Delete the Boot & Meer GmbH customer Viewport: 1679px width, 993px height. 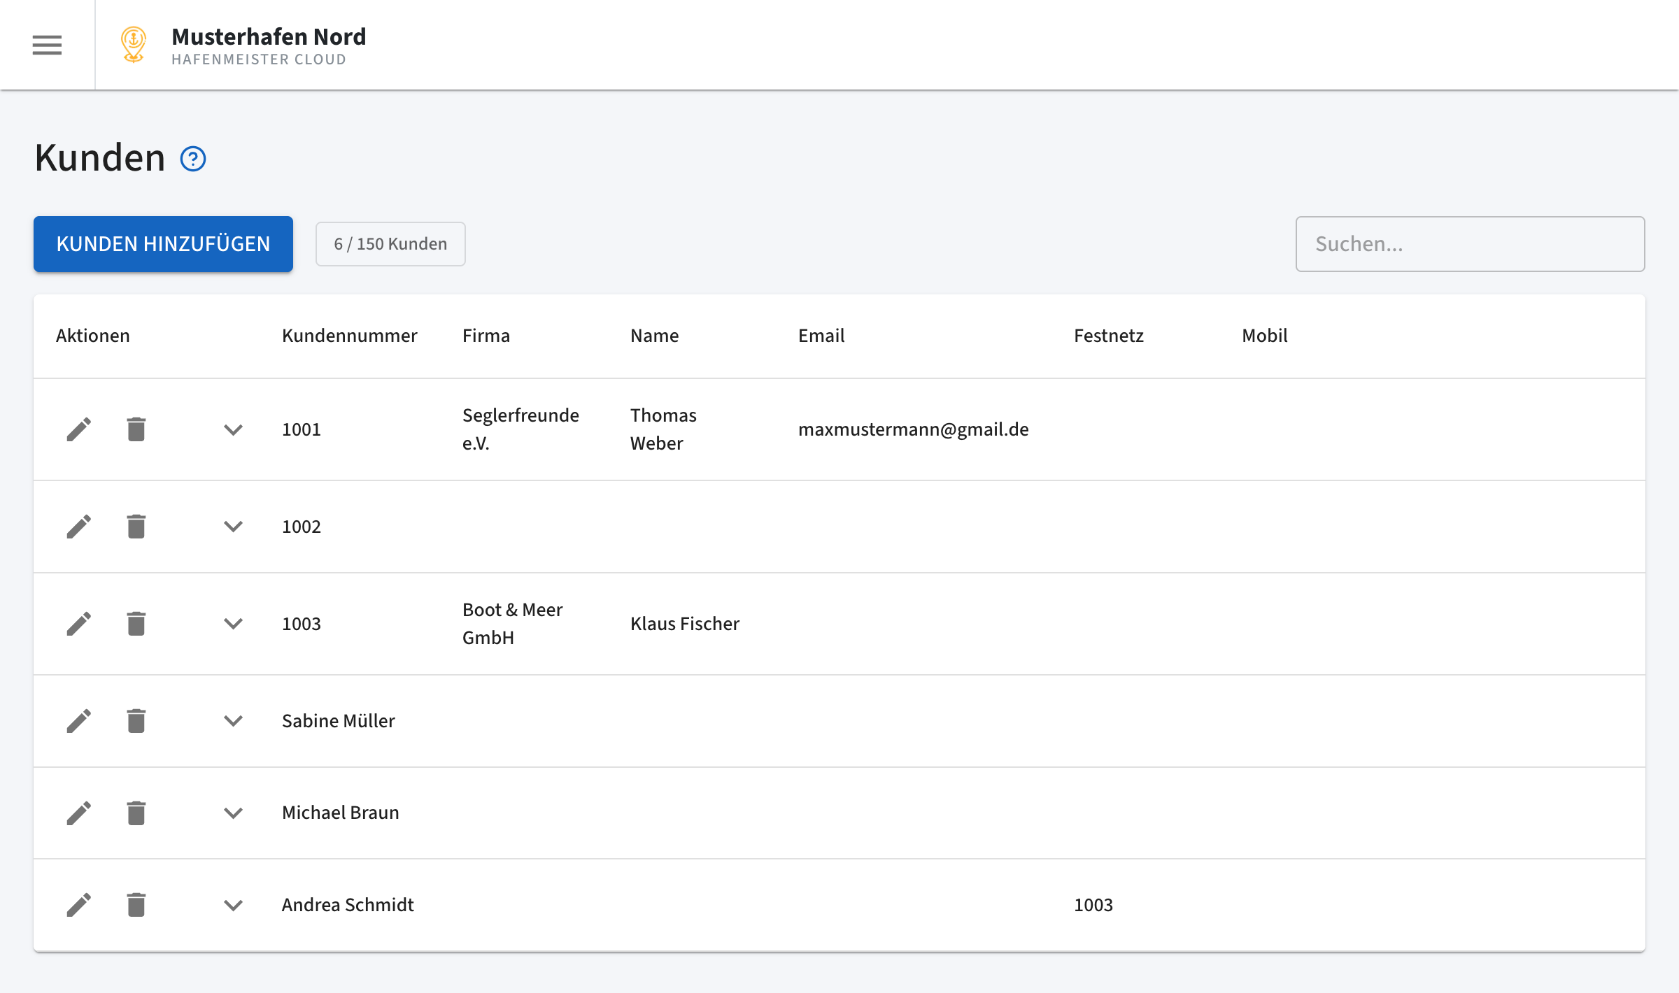pyautogui.click(x=136, y=623)
